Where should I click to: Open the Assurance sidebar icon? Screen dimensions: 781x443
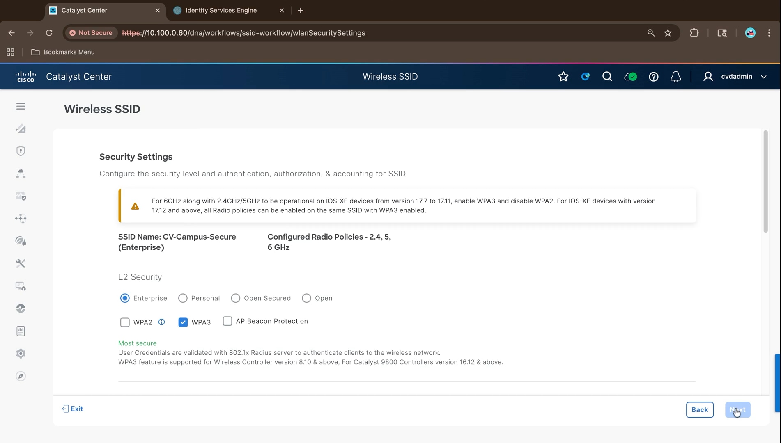[21, 196]
